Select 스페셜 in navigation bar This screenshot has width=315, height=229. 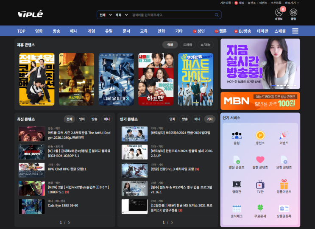(280, 31)
